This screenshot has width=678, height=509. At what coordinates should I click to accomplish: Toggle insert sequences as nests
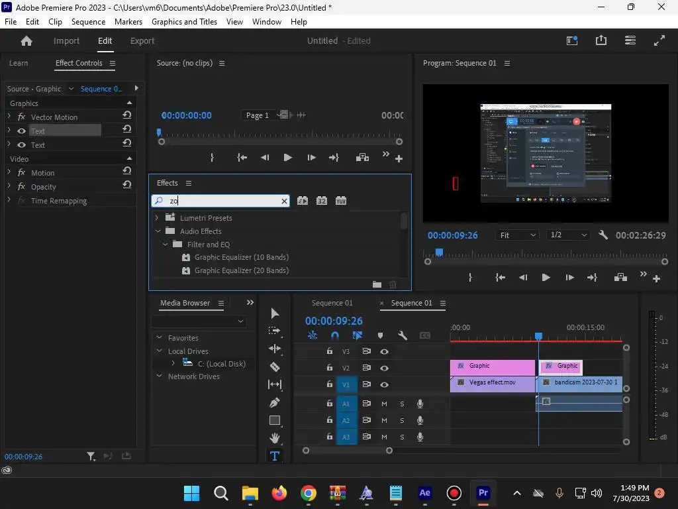coord(313,335)
